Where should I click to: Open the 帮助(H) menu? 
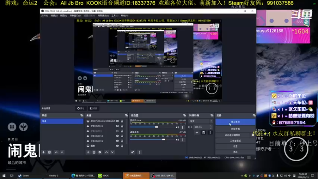(x=124, y=16)
